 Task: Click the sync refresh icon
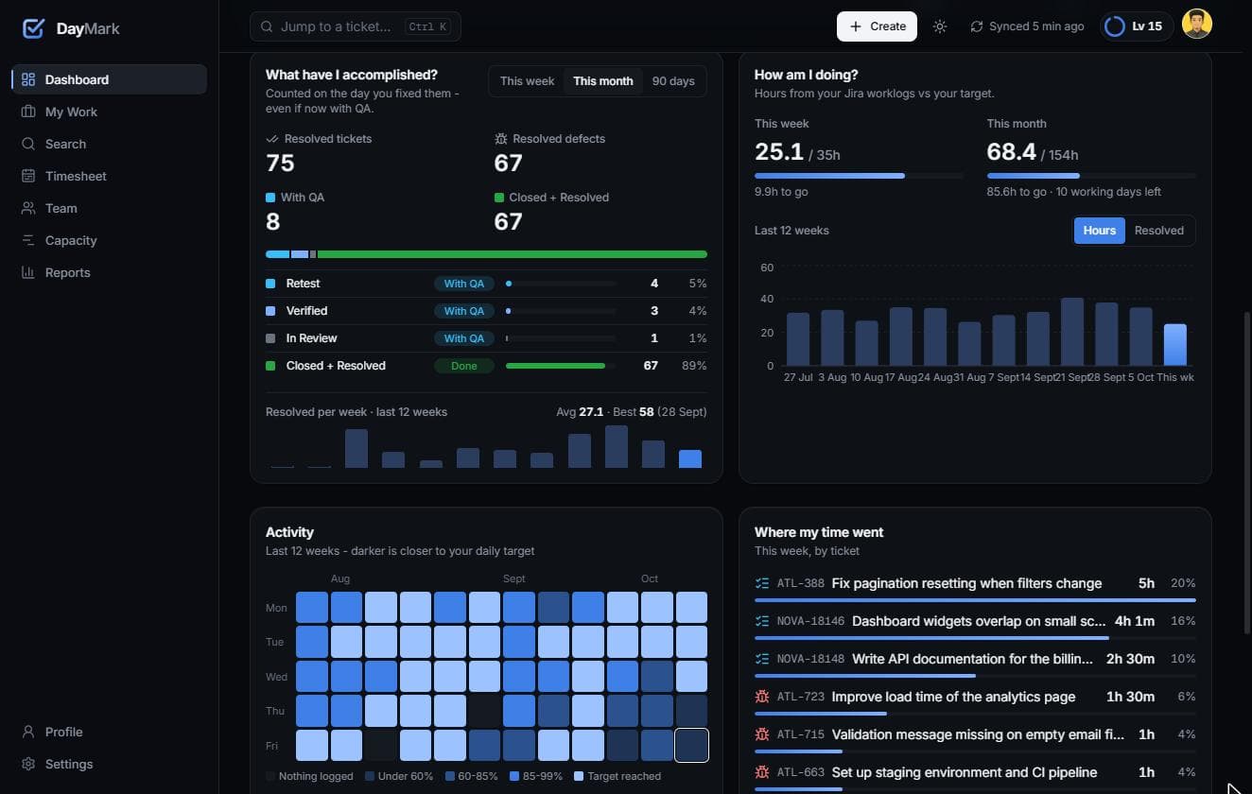tap(977, 26)
